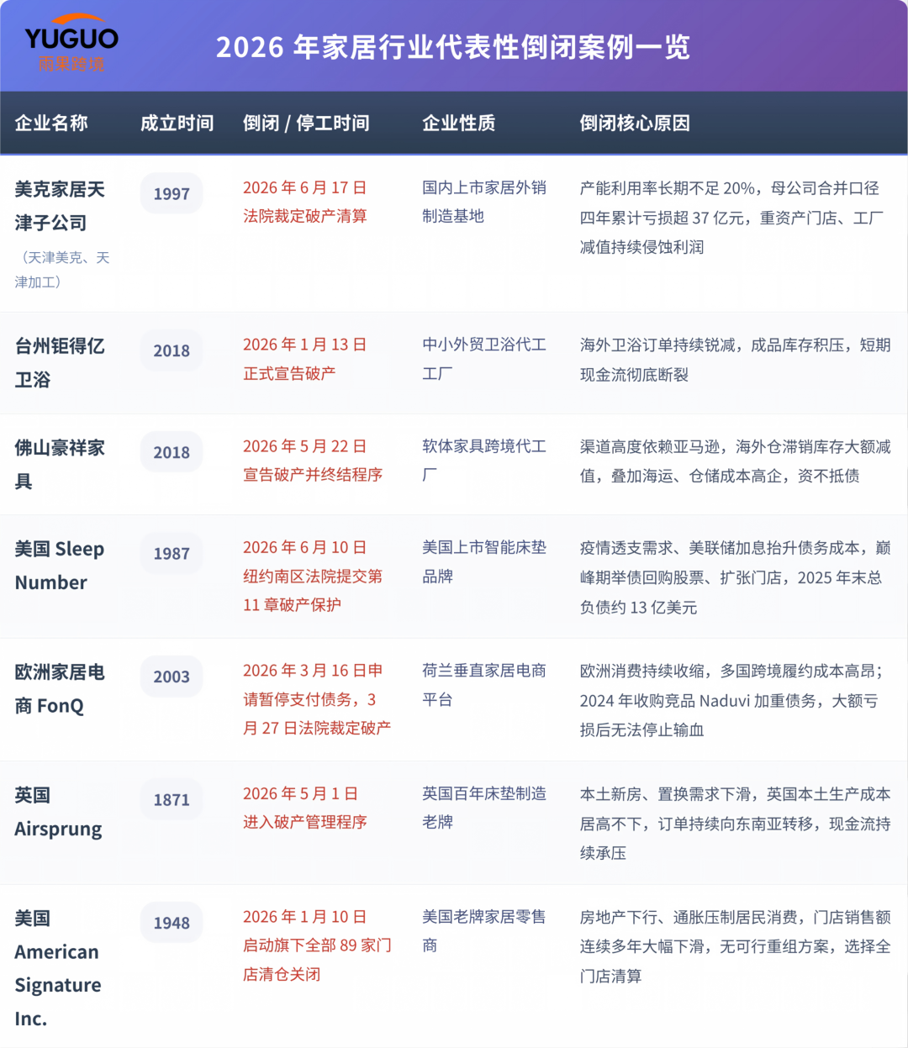908x1048 pixels.
Task: Click the 2003 year badge
Action: point(172,677)
